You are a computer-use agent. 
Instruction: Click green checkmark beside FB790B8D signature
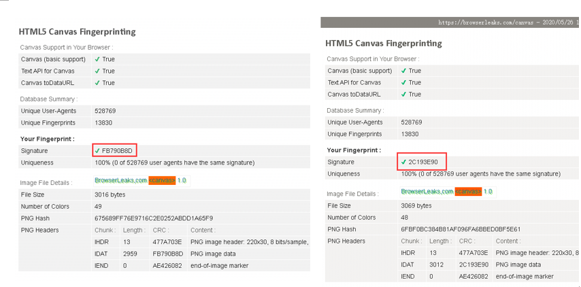point(98,150)
